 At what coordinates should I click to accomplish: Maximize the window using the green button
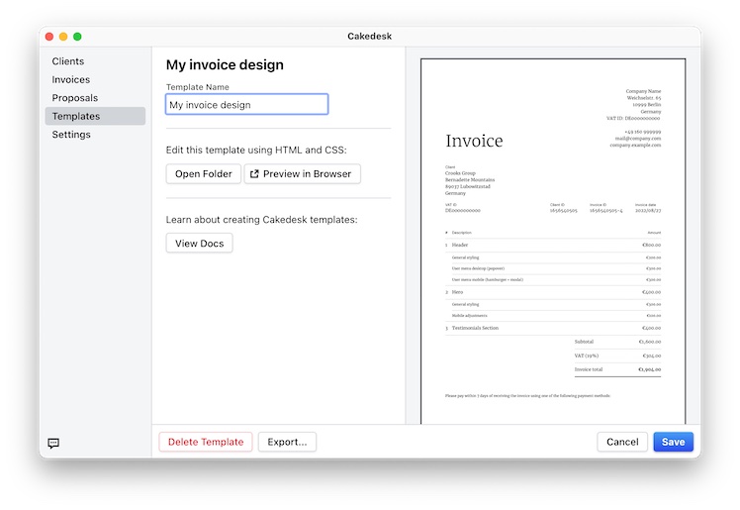point(77,37)
